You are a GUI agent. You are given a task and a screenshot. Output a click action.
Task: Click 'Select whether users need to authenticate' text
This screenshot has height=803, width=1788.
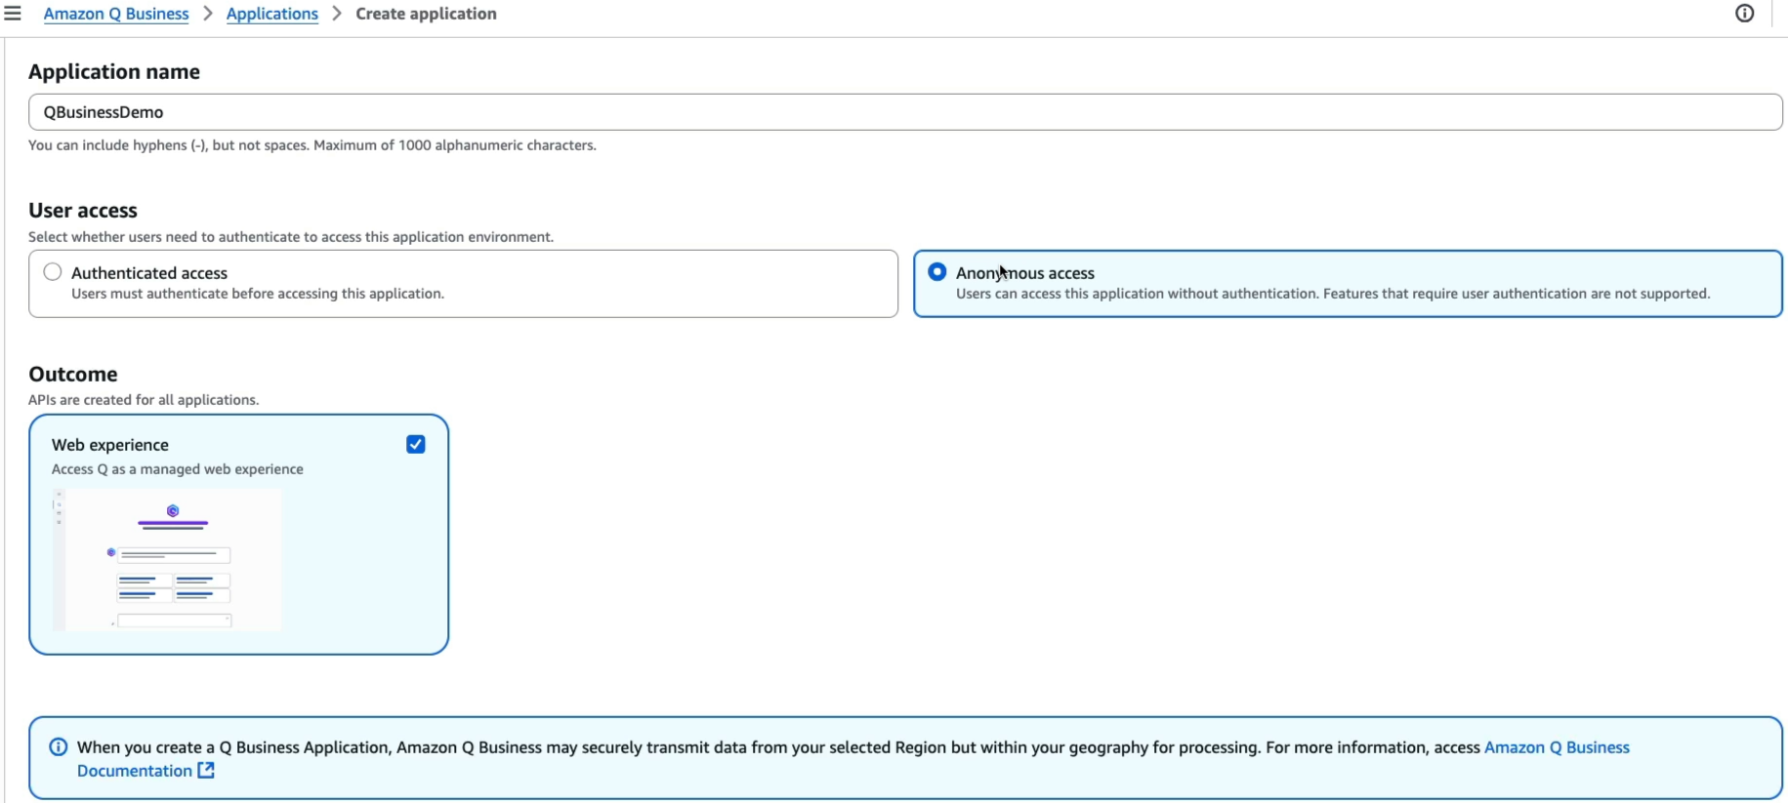click(291, 237)
